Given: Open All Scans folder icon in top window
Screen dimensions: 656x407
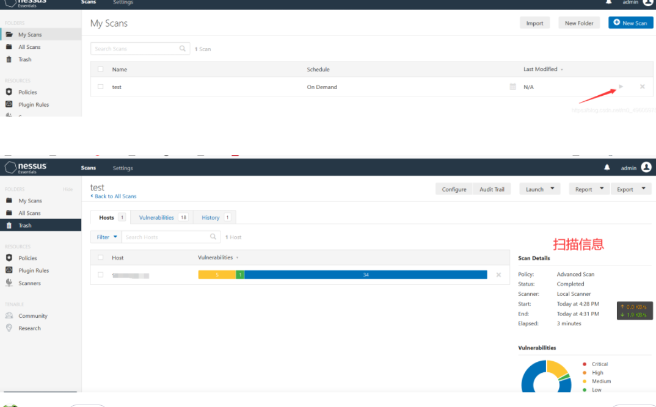Looking at the screenshot, I should (x=9, y=47).
